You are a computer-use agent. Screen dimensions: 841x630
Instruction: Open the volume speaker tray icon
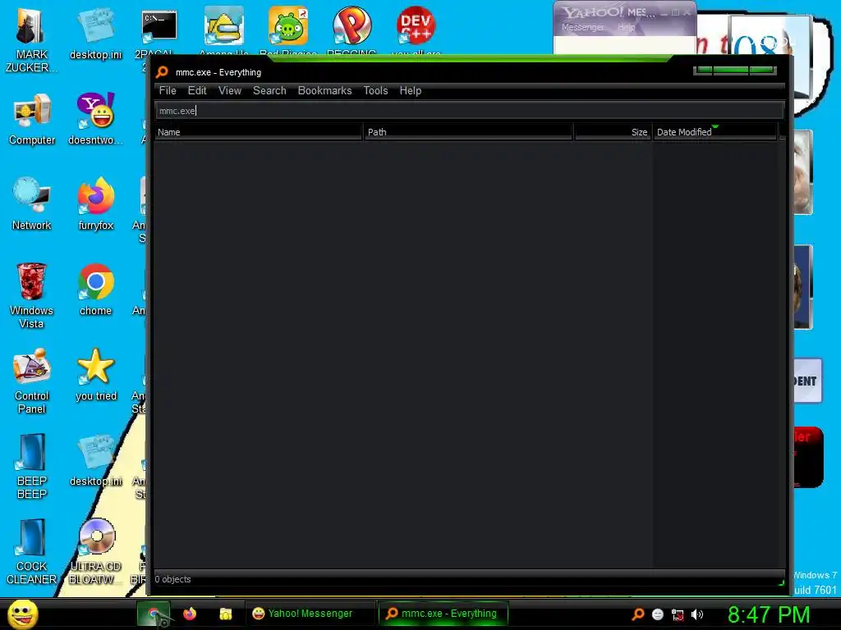coord(696,614)
